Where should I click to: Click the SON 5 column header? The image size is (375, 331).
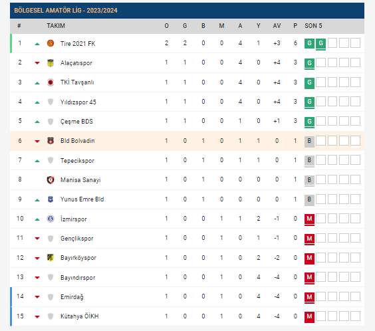pos(313,26)
